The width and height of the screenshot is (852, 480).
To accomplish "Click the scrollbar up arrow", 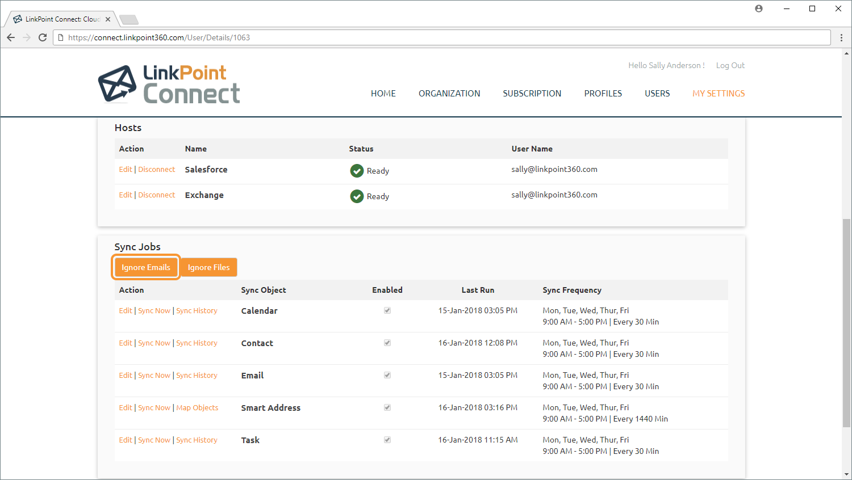I will click(x=847, y=53).
